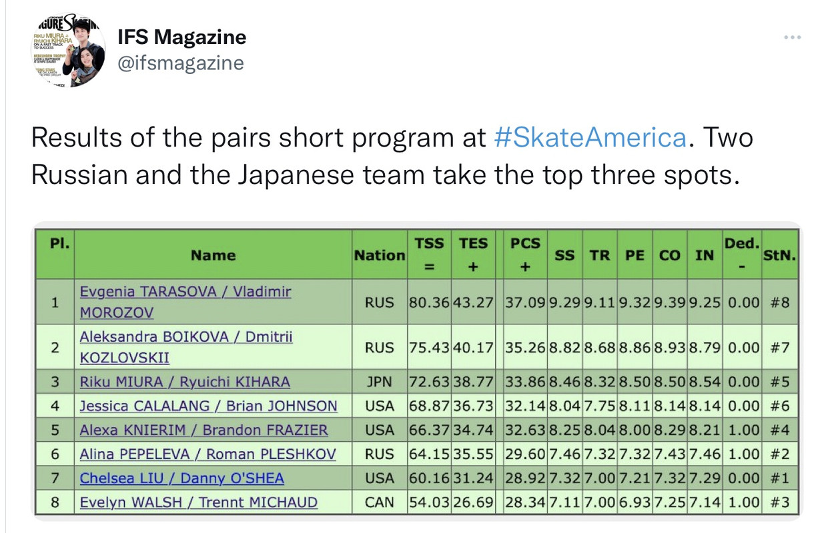The width and height of the screenshot is (828, 533).
Task: Click the IFS Magazine profile avatar
Action: point(68,50)
